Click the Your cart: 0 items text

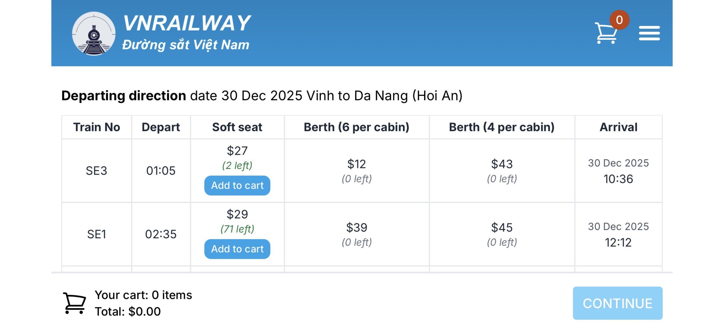(x=143, y=295)
